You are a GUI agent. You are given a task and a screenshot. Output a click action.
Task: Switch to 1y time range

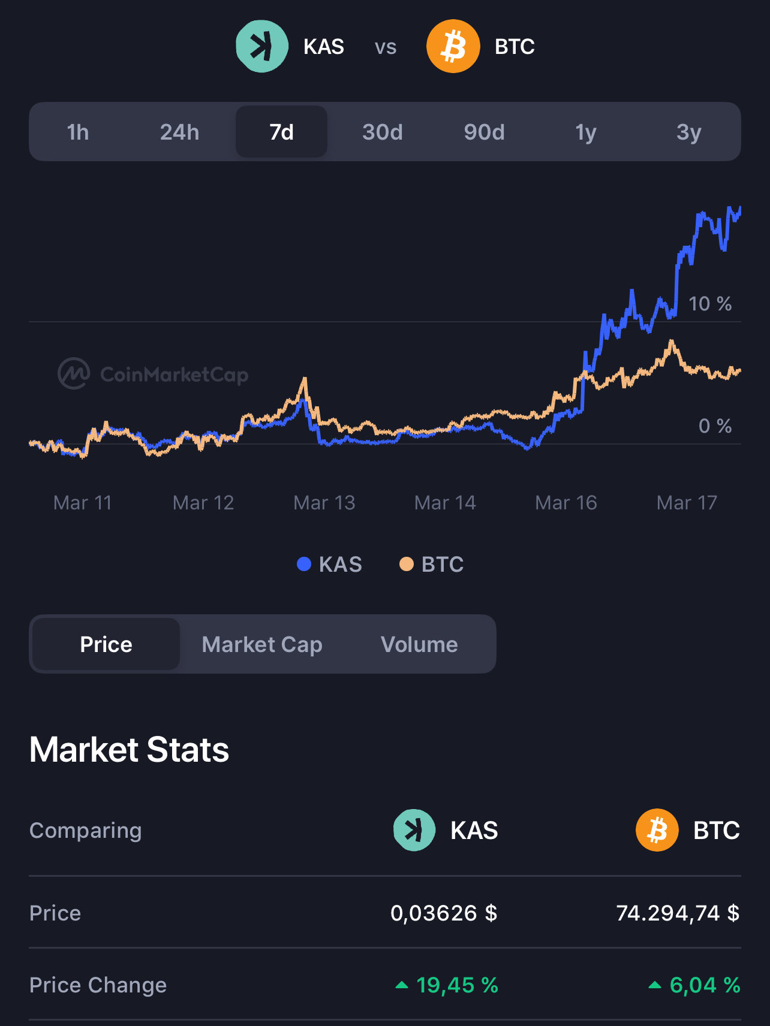[x=586, y=132]
